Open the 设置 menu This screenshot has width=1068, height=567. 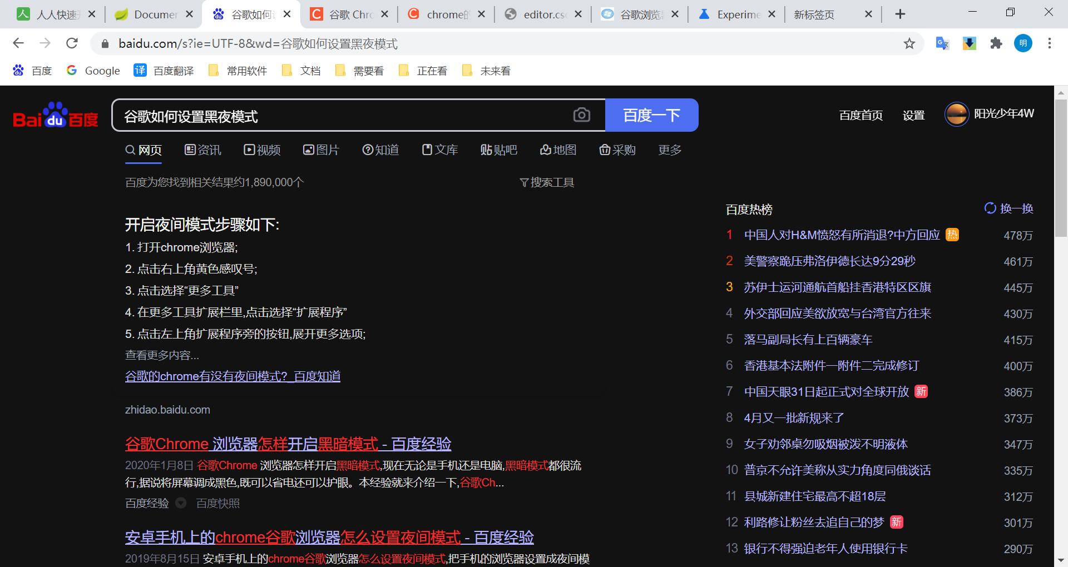pyautogui.click(x=913, y=115)
